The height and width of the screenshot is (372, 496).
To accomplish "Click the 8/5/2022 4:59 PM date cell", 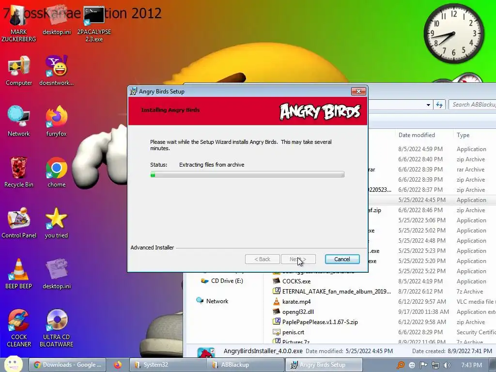I will pos(420,149).
